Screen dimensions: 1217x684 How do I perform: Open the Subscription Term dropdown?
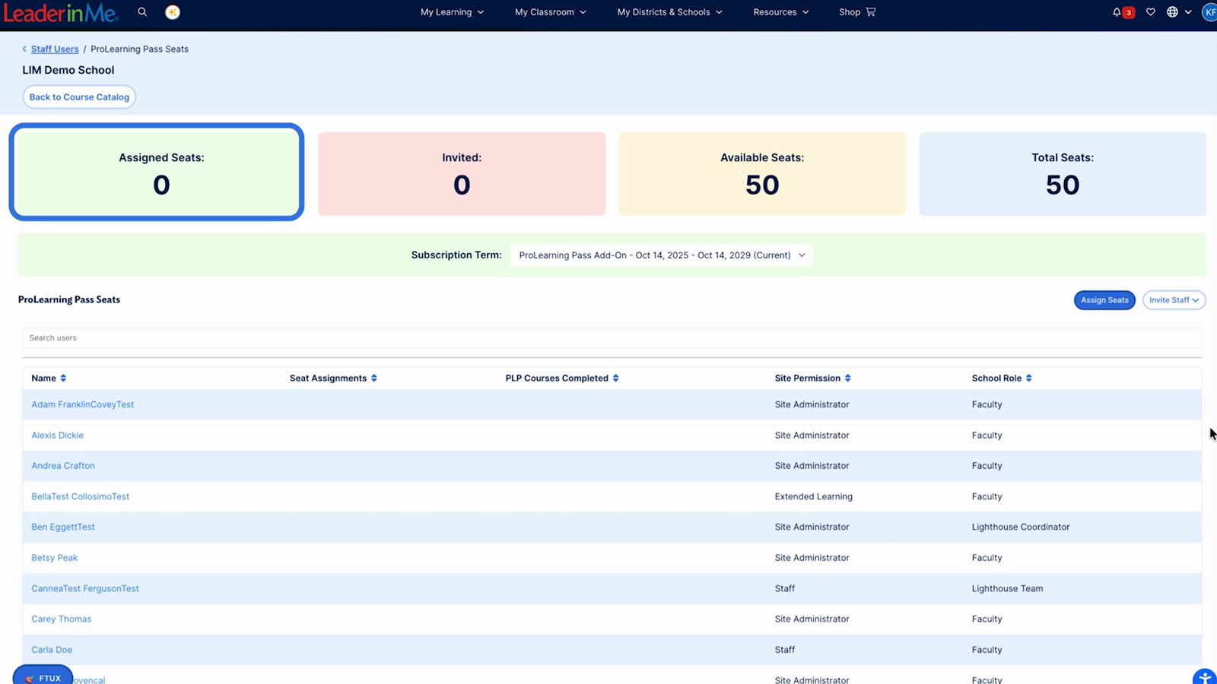[661, 255]
